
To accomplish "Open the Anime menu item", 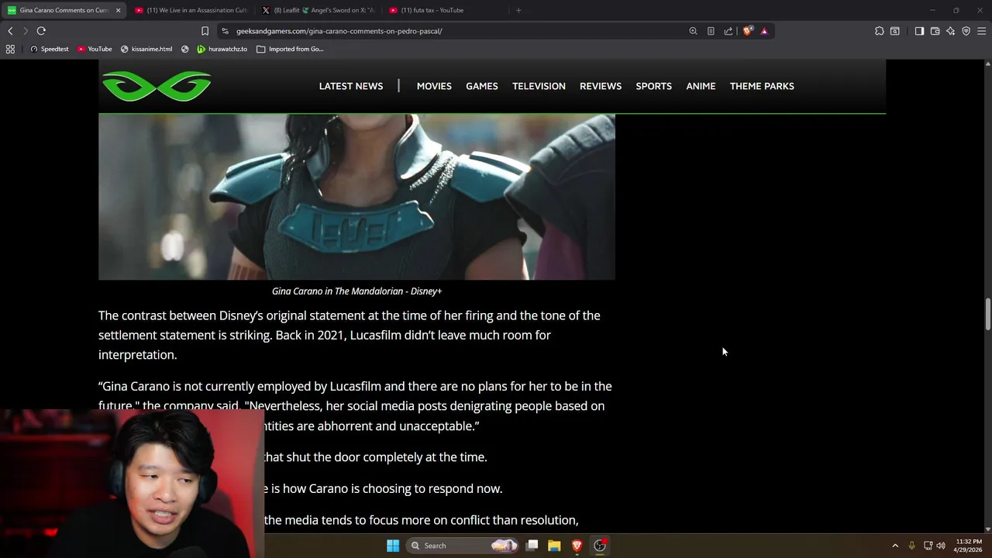I will click(x=701, y=86).
